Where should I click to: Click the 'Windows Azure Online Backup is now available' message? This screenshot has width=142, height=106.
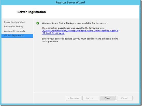[75, 23]
